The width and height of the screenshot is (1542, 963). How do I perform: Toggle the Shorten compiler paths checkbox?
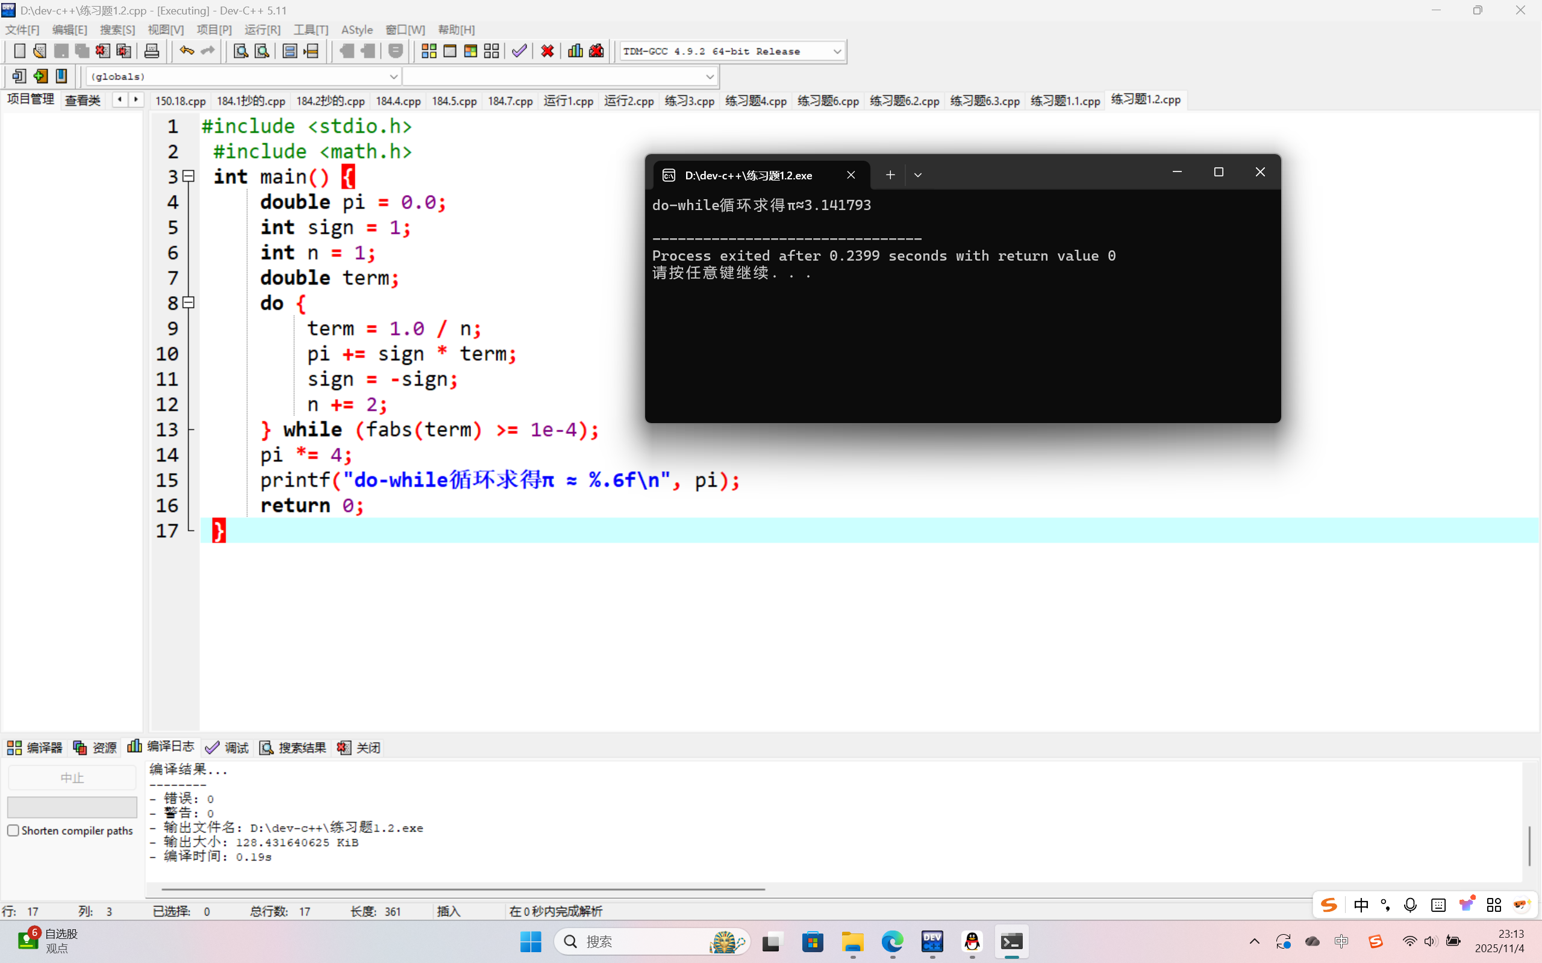pyautogui.click(x=13, y=831)
